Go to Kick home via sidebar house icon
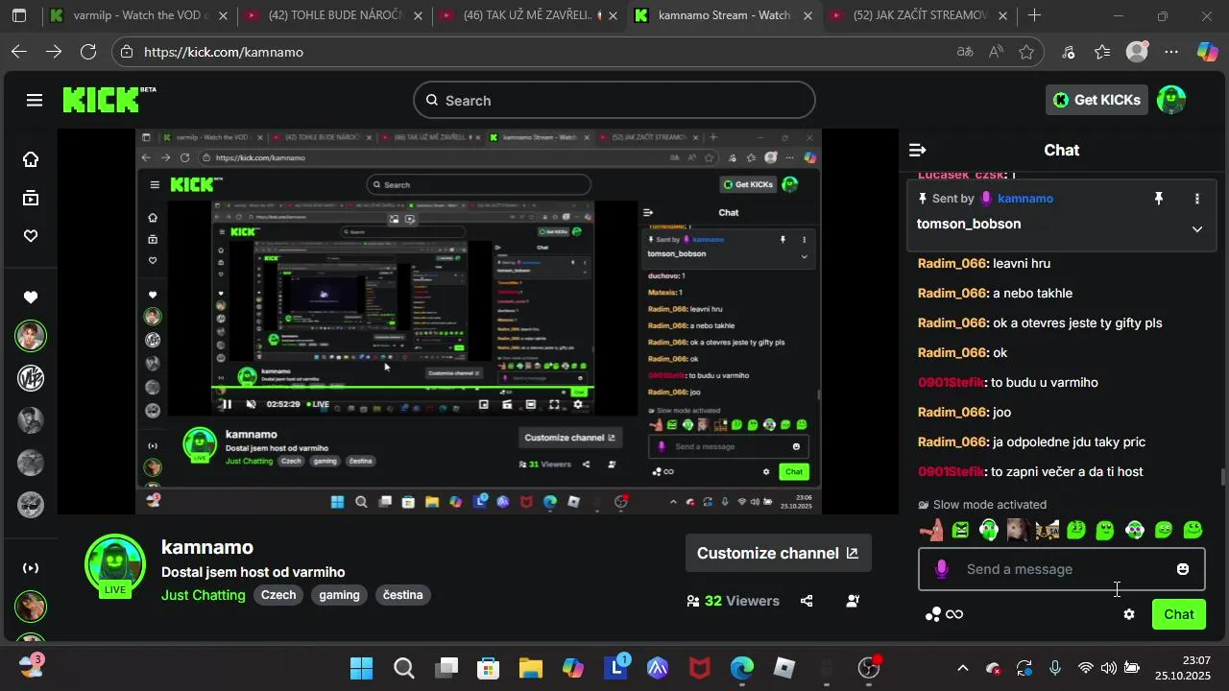This screenshot has width=1229, height=691. point(31,159)
